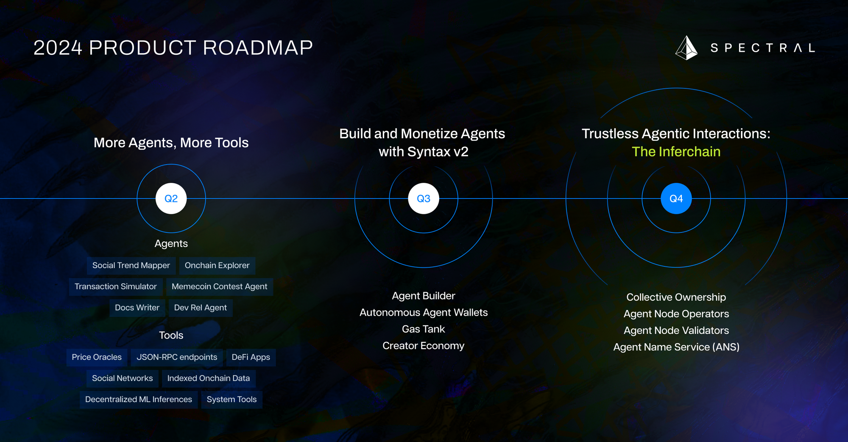Select the Memecoin Contest Agent tag

pyautogui.click(x=220, y=287)
